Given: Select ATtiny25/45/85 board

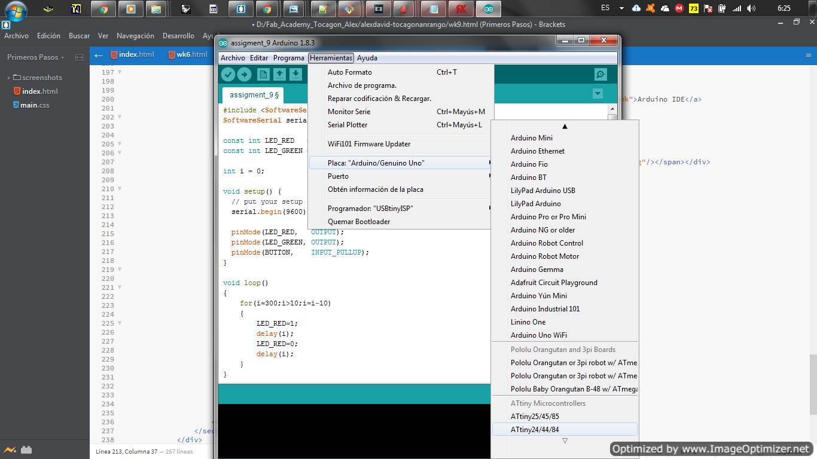Looking at the screenshot, I should tap(565, 417).
